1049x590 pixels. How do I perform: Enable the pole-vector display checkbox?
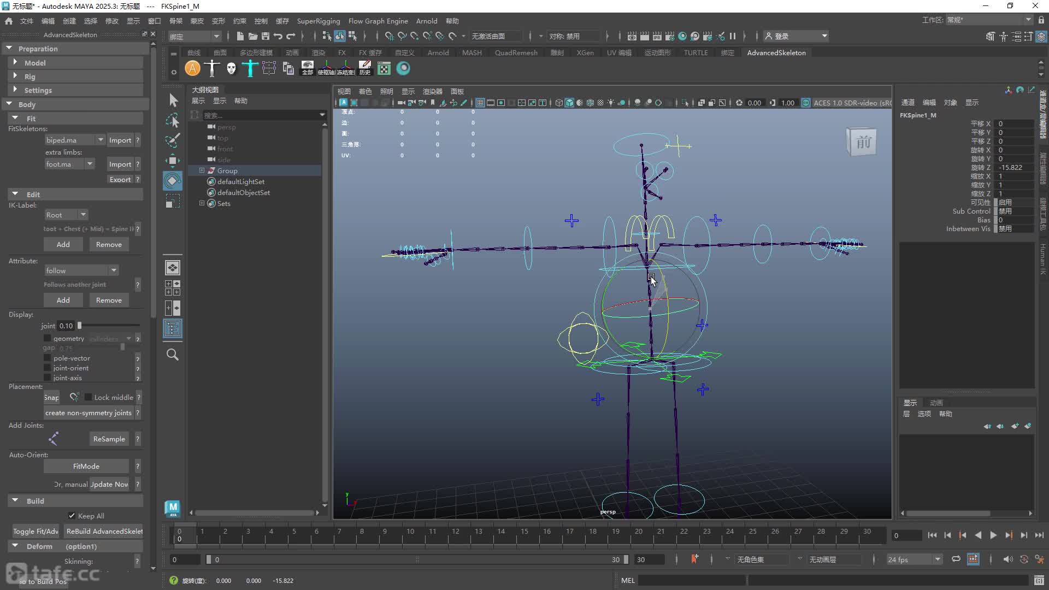48,358
